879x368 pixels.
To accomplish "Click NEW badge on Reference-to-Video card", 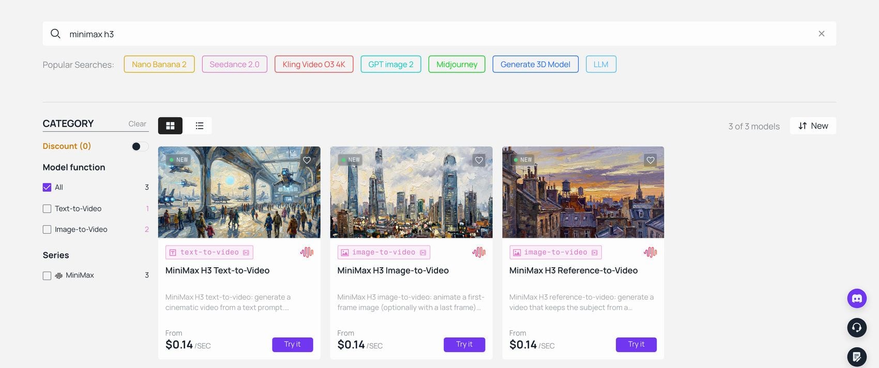I will click(x=523, y=160).
